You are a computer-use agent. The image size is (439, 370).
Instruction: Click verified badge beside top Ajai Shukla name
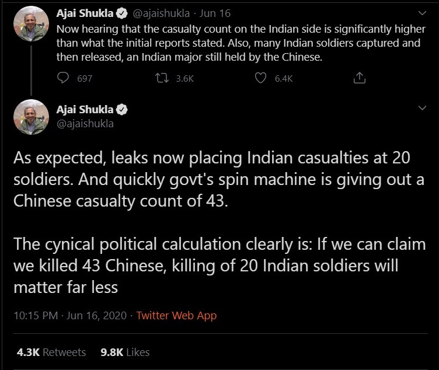pyautogui.click(x=123, y=12)
